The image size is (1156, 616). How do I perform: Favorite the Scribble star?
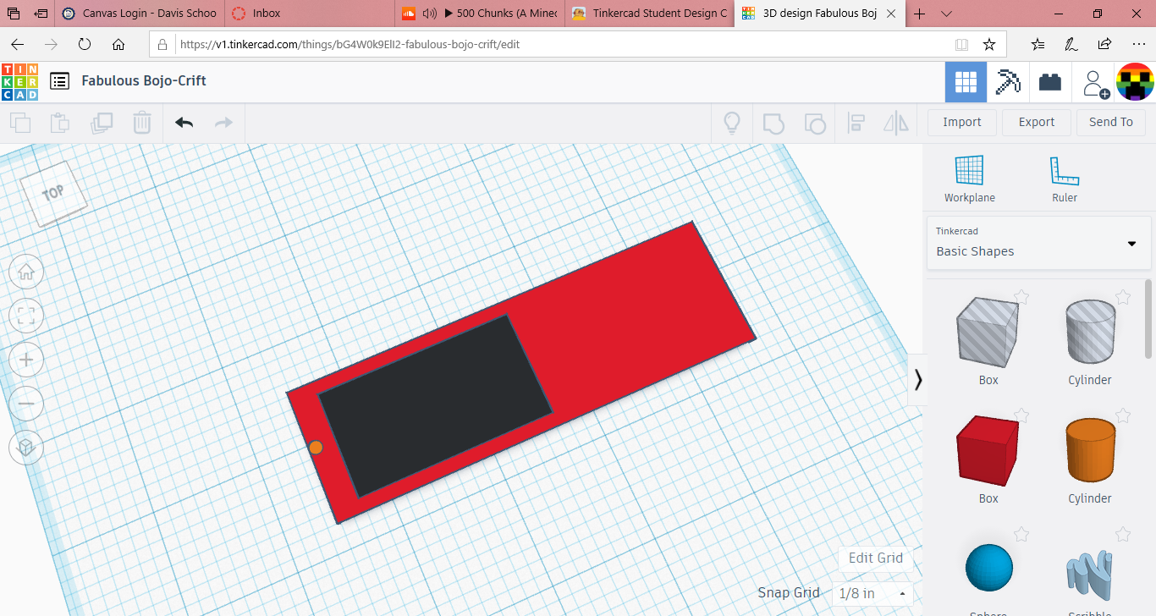point(1123,534)
